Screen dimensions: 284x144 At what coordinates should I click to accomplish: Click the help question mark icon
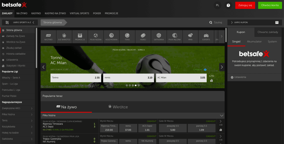(228, 5)
